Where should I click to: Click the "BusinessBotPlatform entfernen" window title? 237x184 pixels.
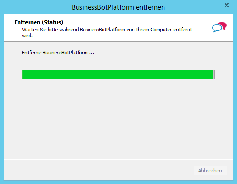[x=118, y=7]
